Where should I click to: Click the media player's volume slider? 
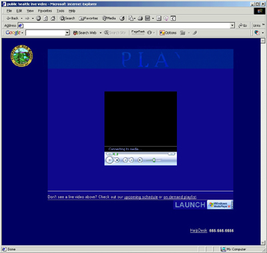click(154, 160)
